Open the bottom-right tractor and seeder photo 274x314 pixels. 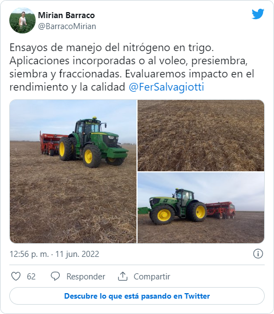tap(201, 208)
